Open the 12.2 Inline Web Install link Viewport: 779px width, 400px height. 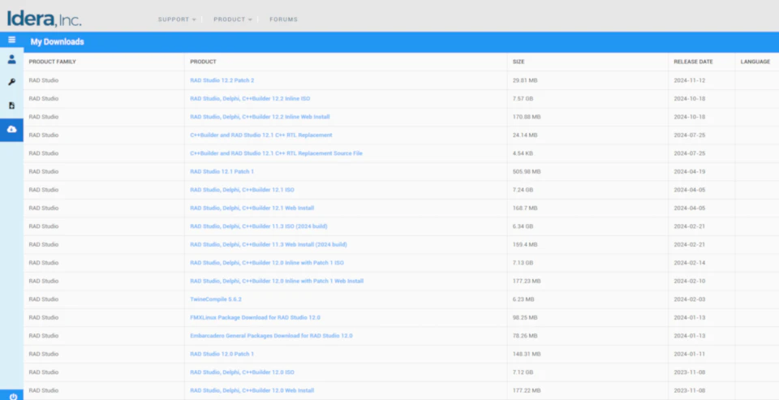260,117
